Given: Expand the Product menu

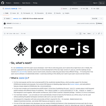Looking at the screenshot, I should pyautogui.click(x=9, y=3).
